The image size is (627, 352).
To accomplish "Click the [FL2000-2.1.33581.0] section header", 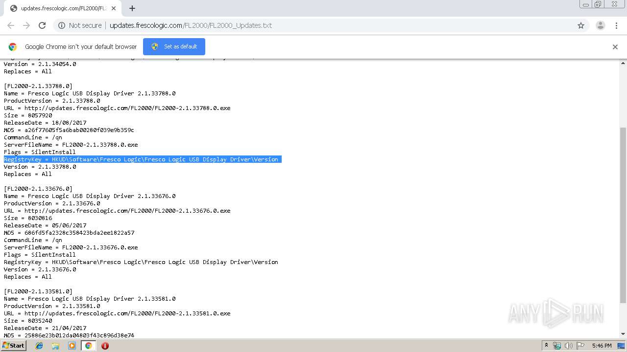I will (x=38, y=291).
